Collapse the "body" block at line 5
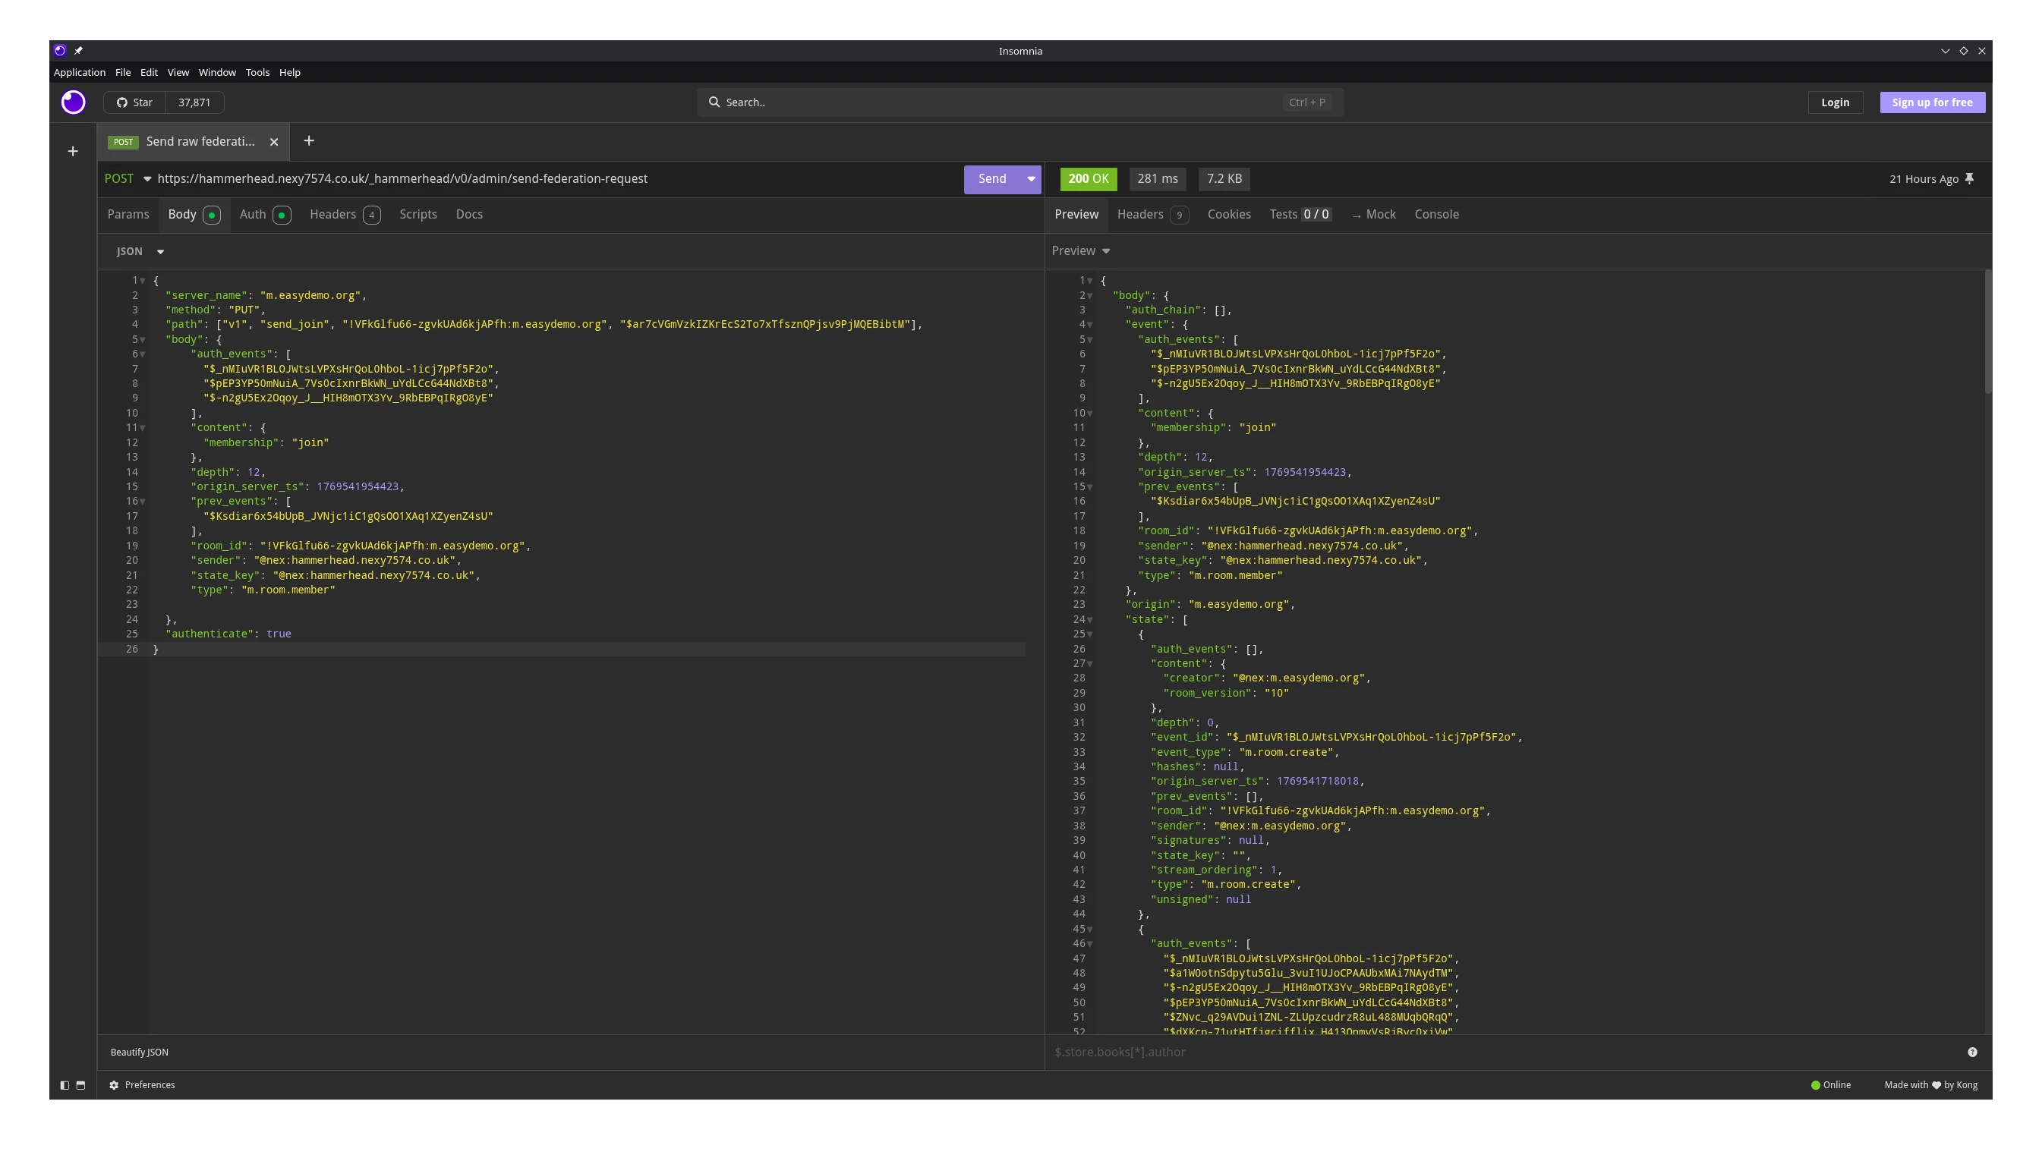The width and height of the screenshot is (2042, 1158). [143, 340]
